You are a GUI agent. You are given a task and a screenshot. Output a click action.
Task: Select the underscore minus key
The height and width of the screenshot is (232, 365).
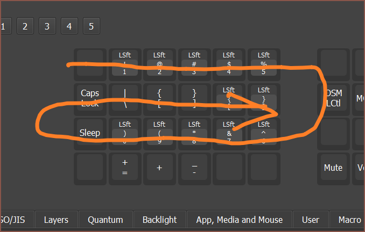click(x=194, y=168)
